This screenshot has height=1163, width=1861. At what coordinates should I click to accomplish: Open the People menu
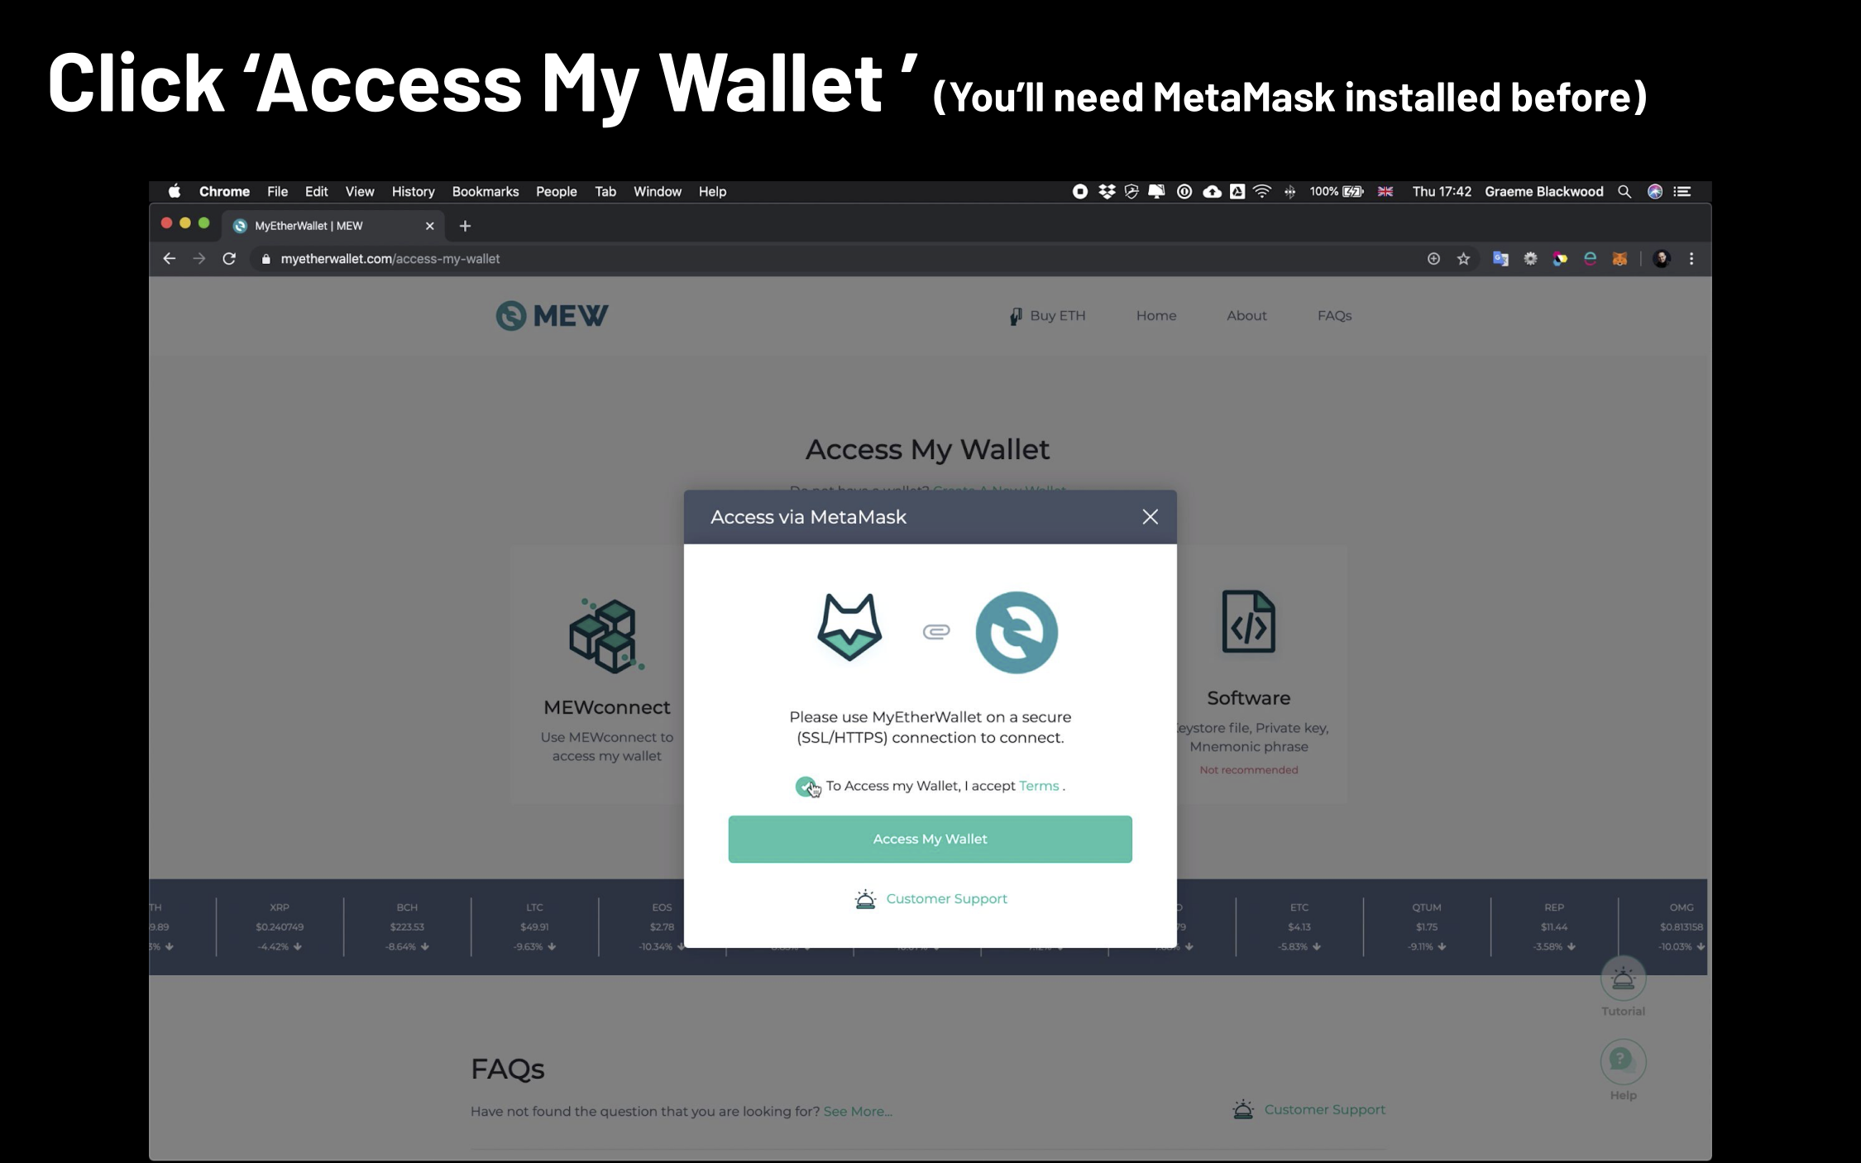556,191
